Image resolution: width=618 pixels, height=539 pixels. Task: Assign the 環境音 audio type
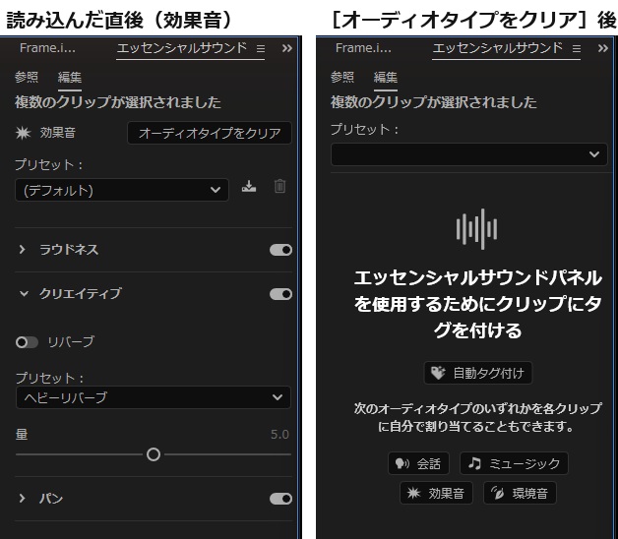click(x=520, y=493)
